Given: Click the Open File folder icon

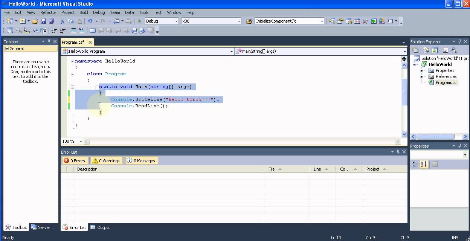Looking at the screenshot, I should (x=35, y=21).
